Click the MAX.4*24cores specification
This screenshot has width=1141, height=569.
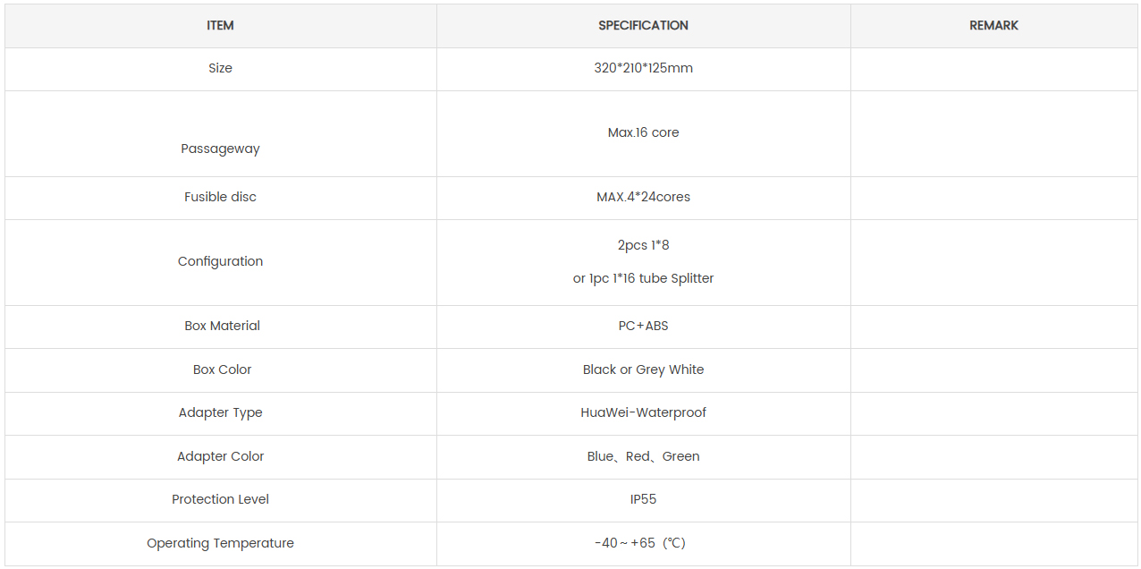point(643,197)
